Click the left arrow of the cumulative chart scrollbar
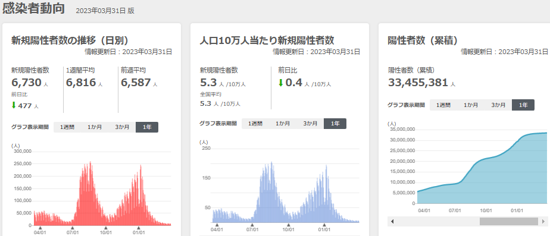Viewport: 550px width, 236px height. (392, 222)
